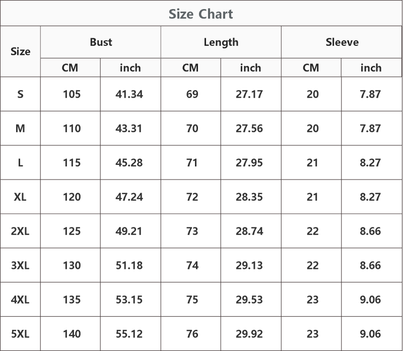Select the Sleeve column header

tap(342, 42)
